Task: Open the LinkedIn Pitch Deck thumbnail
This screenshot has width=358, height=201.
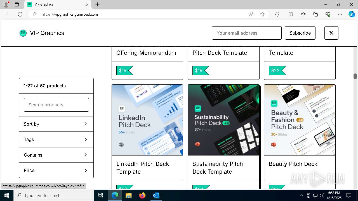Action: [x=147, y=120]
